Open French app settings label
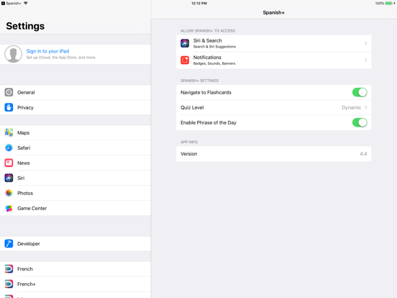 coord(25,269)
